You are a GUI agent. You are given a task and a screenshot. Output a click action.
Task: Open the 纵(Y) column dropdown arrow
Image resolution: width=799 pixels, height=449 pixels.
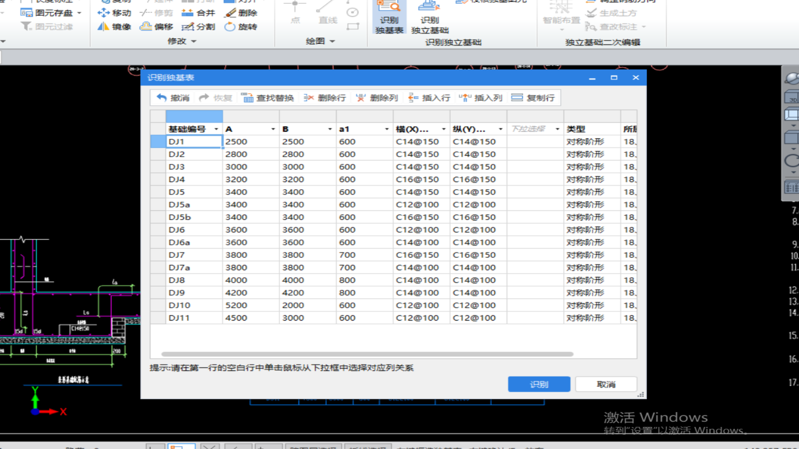click(501, 129)
